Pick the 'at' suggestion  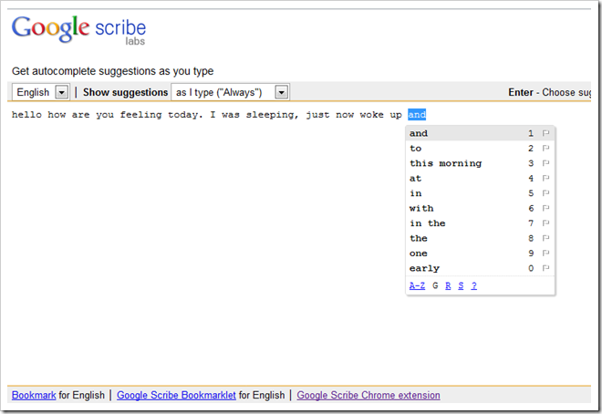[480, 178]
